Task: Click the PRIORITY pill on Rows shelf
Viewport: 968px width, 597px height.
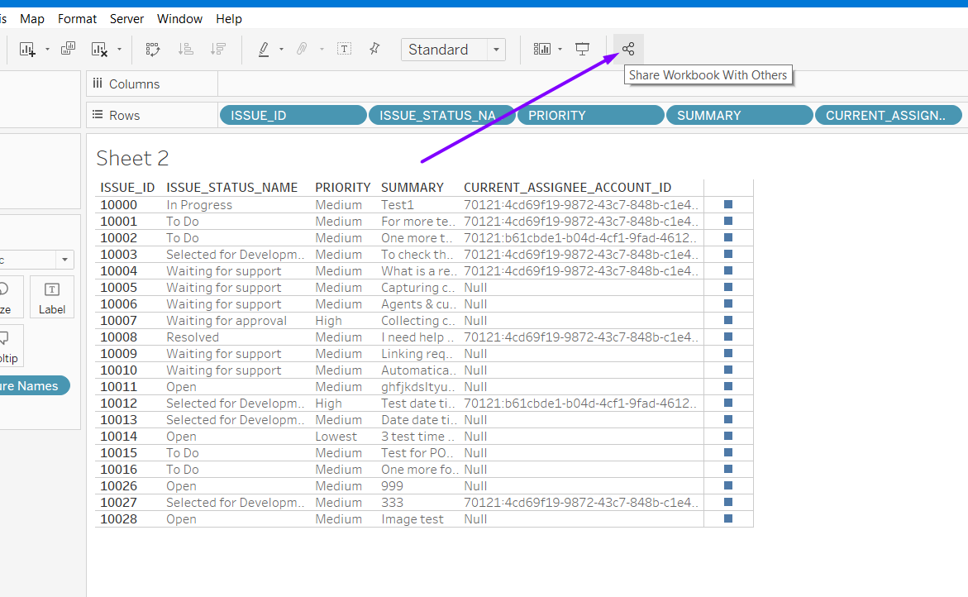Action: pos(590,116)
